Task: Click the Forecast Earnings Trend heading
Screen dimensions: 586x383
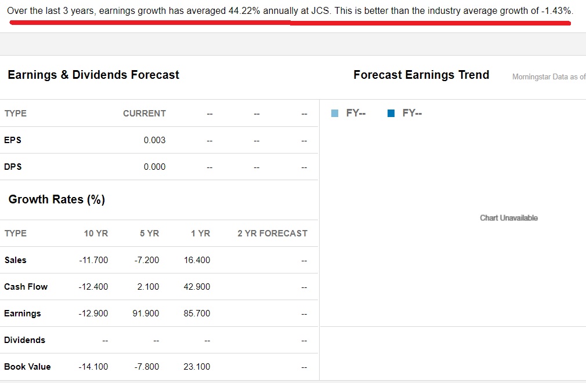Action: click(x=421, y=75)
